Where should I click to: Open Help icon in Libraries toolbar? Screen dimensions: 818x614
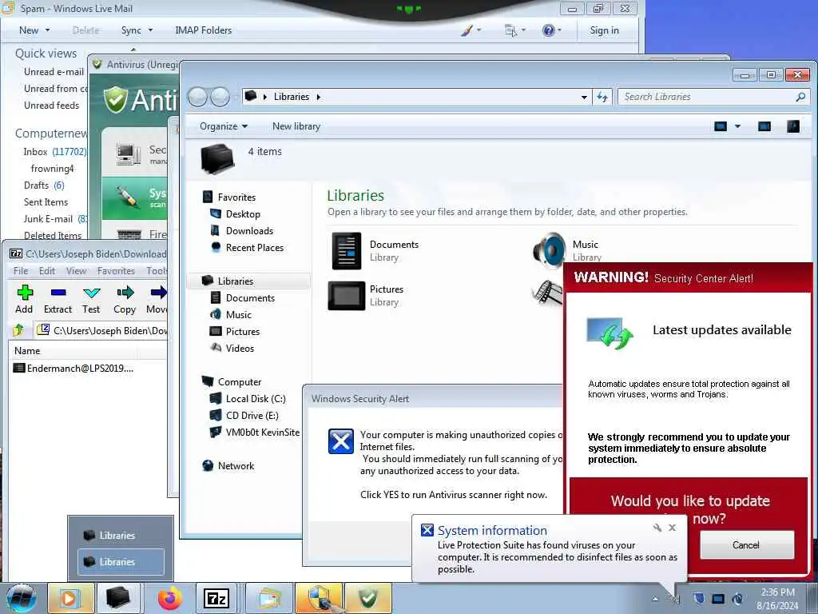[793, 126]
